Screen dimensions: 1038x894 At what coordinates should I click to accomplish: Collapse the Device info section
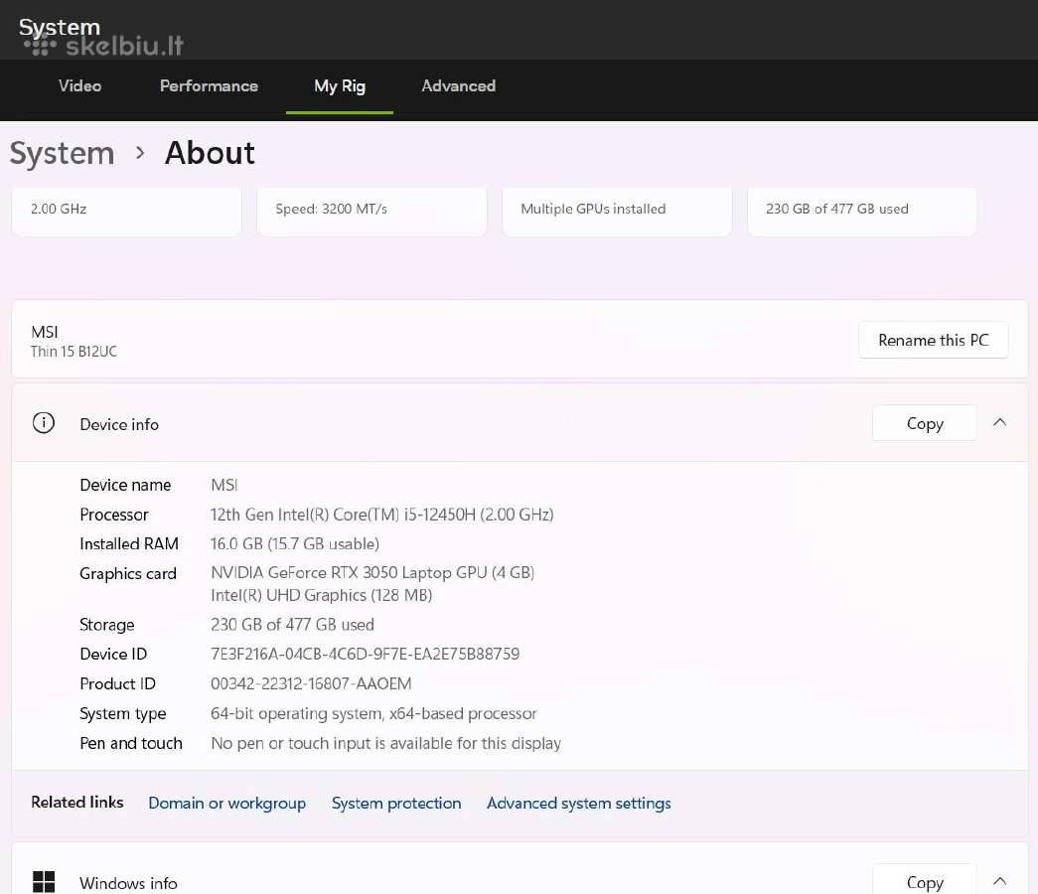(x=999, y=422)
